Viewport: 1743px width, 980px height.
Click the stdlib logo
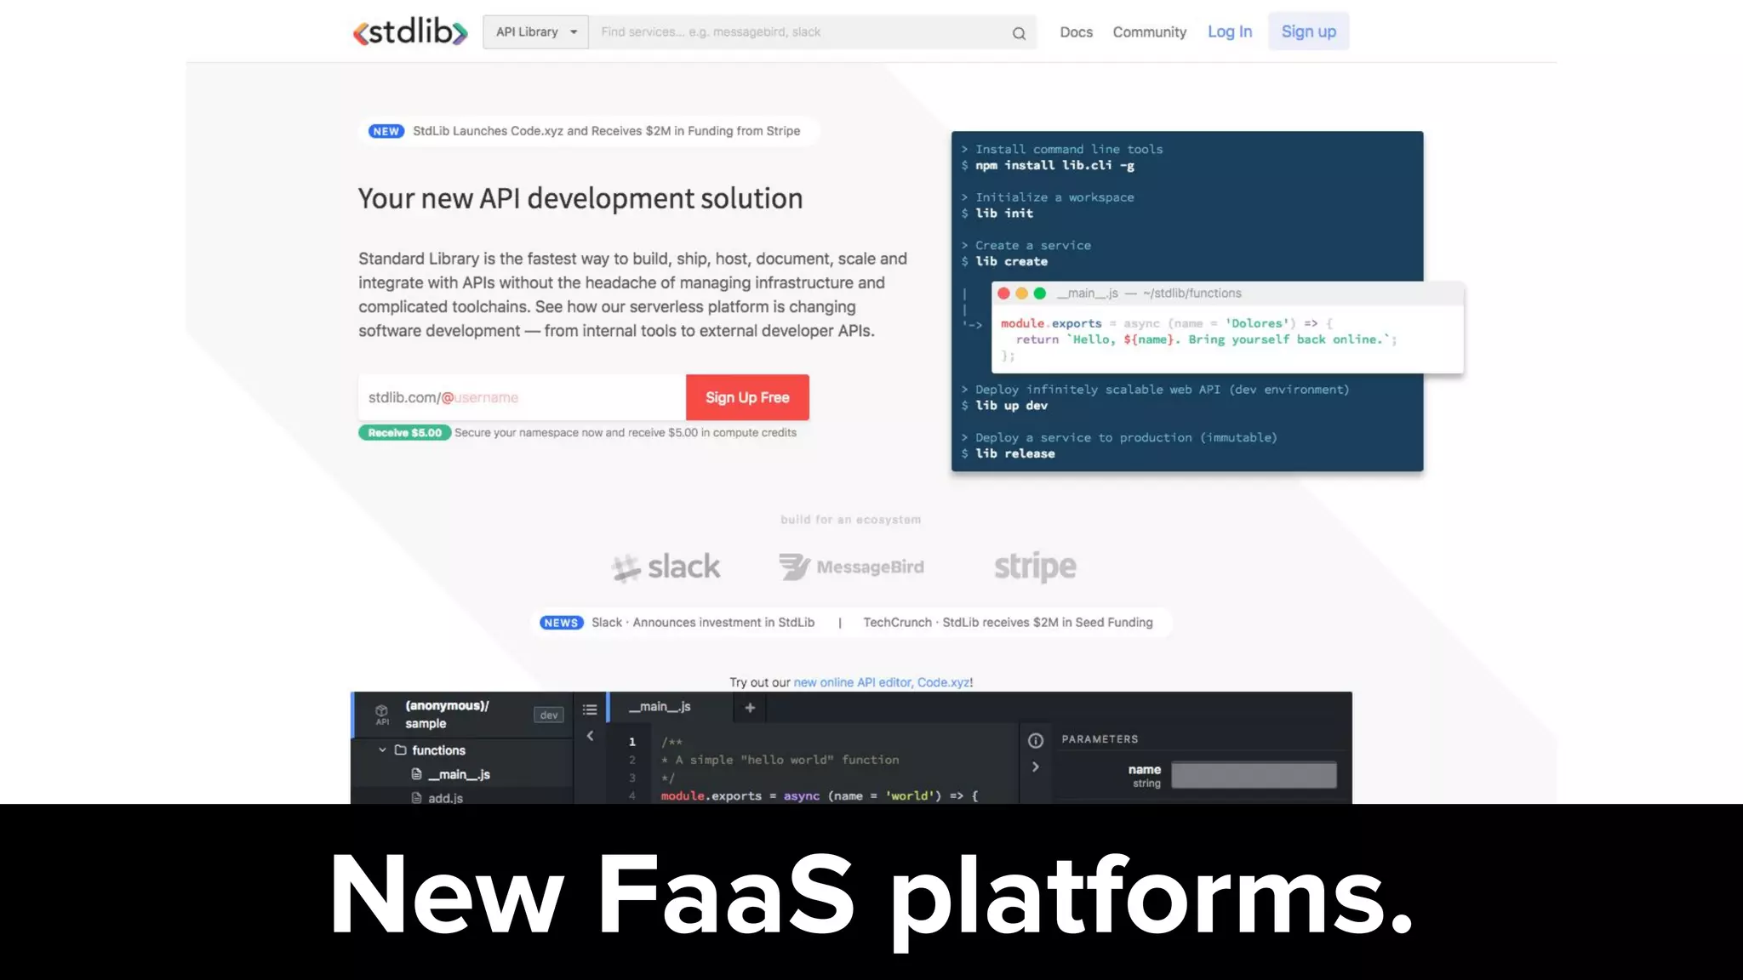[x=410, y=31]
